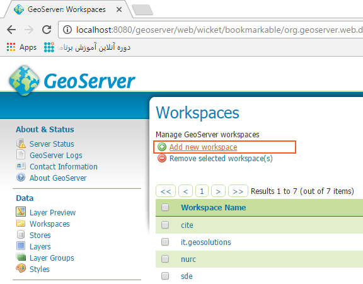Viewport: 363px width, 284px height.
Task: Sort by Workspace Name column header
Action: pos(214,207)
